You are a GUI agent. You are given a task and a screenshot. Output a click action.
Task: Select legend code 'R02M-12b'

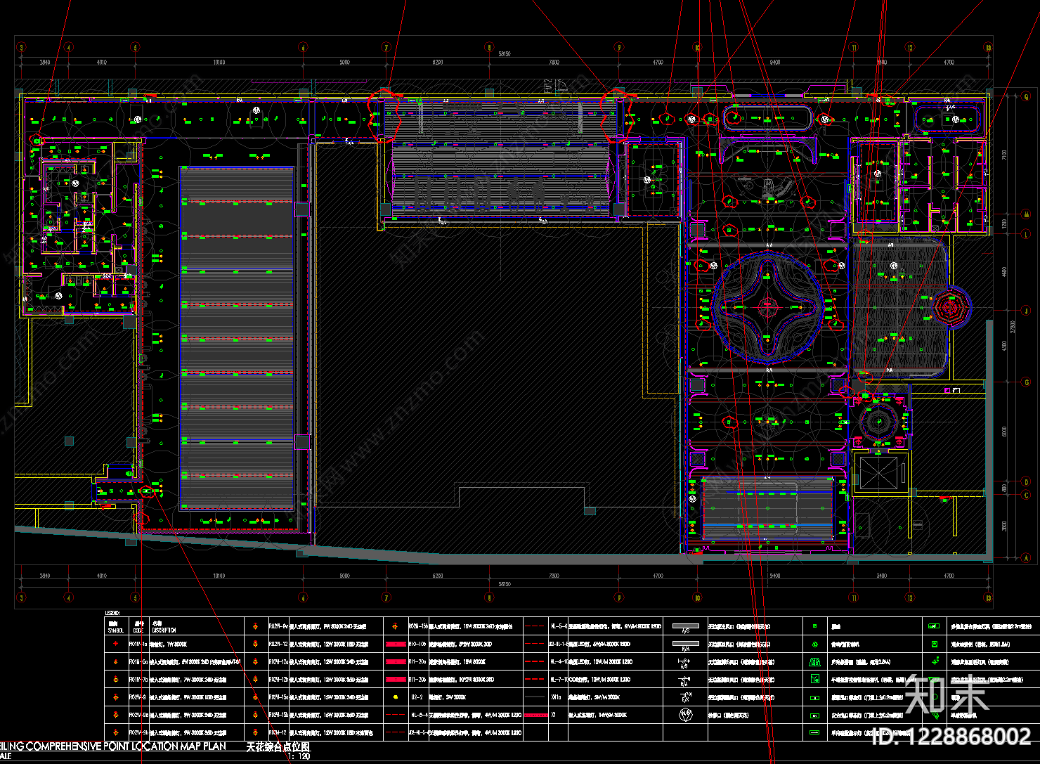[x=279, y=680]
